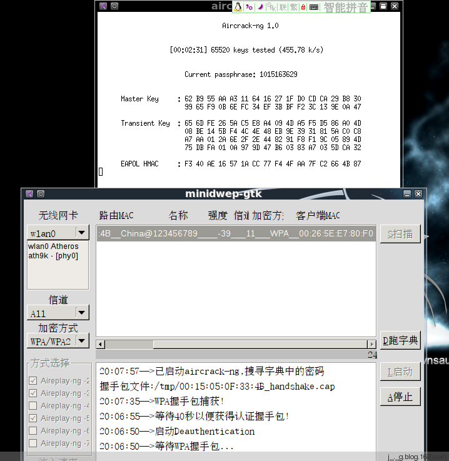
Task: Click the 智能拼音 input method label
Action: [346, 8]
